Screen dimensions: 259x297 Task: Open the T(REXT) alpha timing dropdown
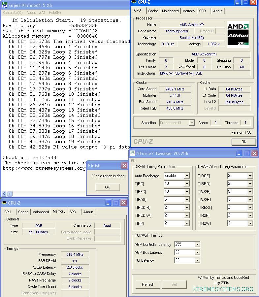tap(250, 208)
